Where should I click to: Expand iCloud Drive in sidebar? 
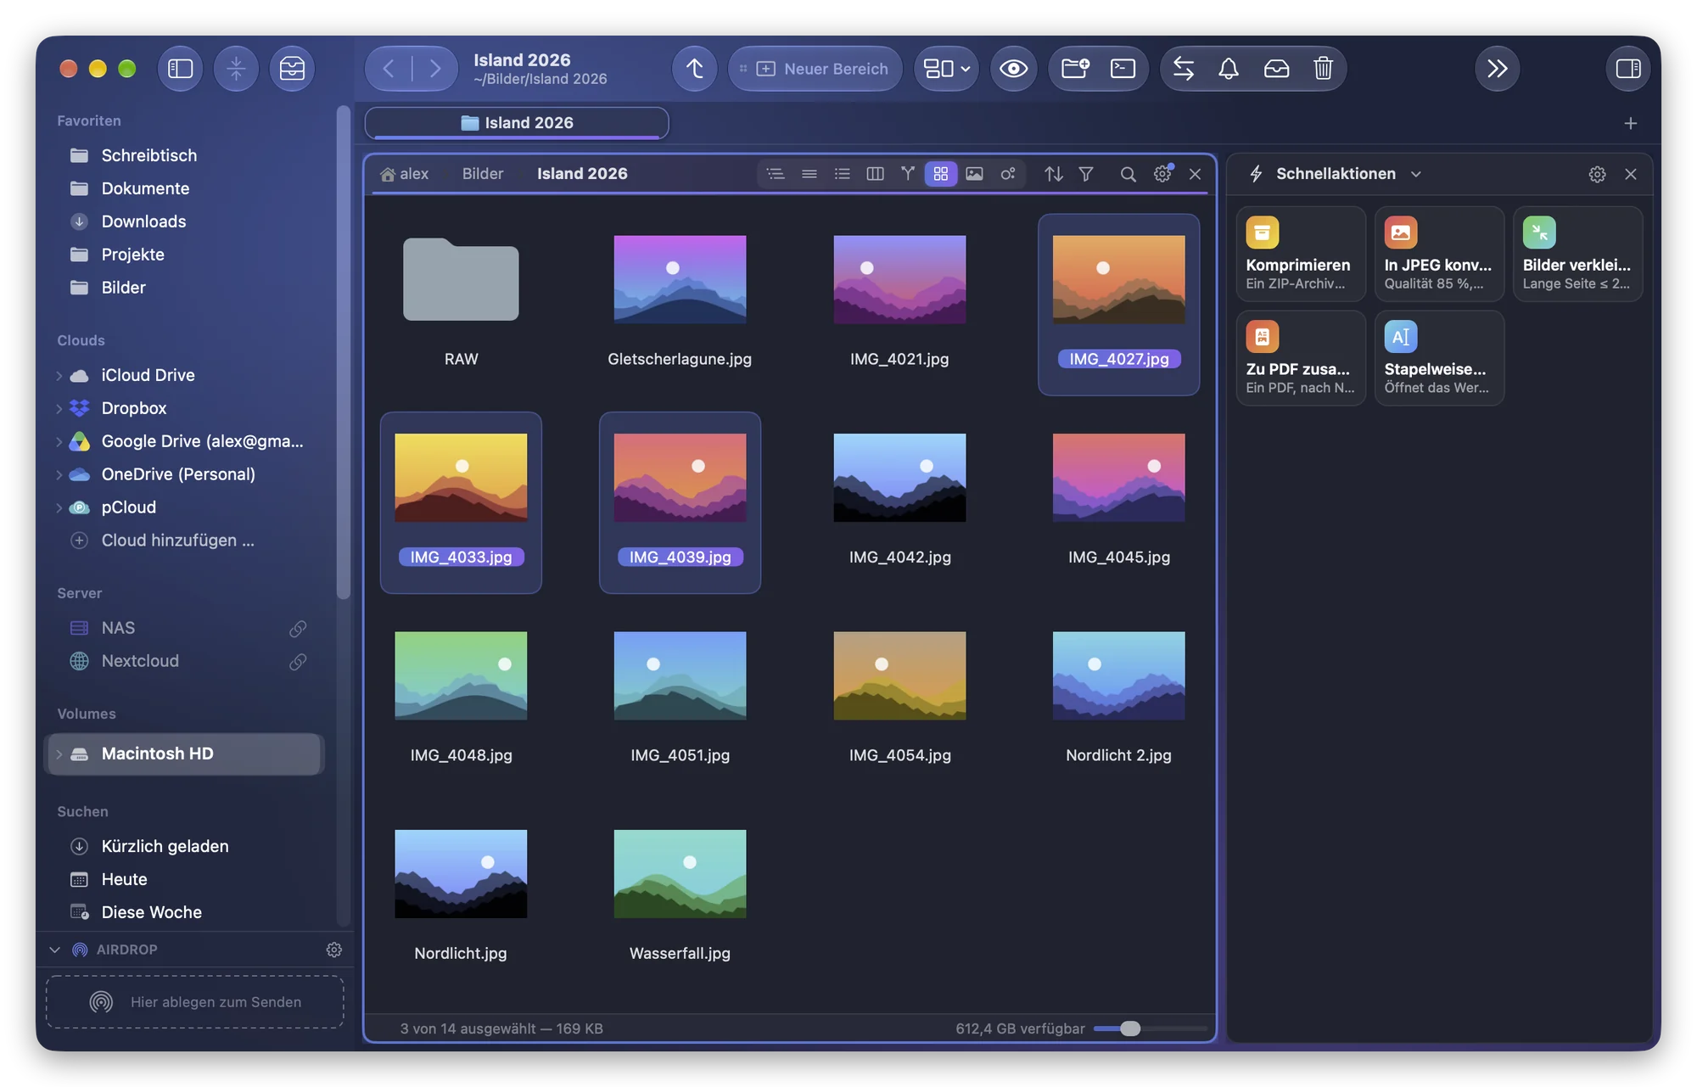[59, 375]
